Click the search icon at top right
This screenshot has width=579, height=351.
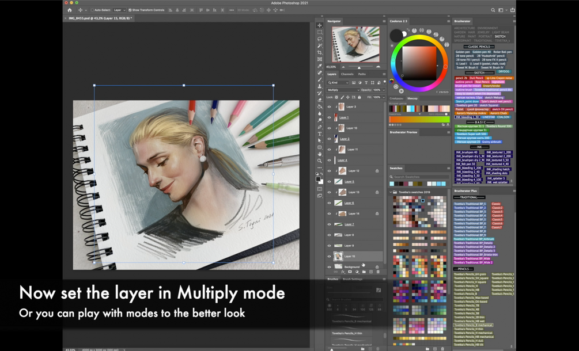pyautogui.click(x=493, y=10)
